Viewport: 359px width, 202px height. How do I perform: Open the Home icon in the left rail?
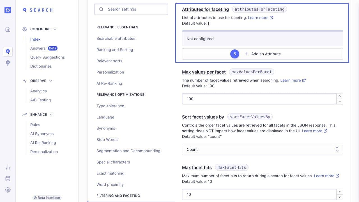tap(8, 29)
